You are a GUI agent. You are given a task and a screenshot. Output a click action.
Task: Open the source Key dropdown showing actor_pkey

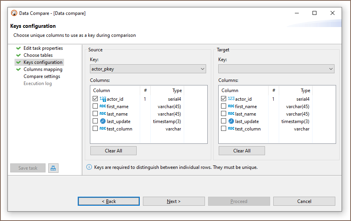[148, 69]
